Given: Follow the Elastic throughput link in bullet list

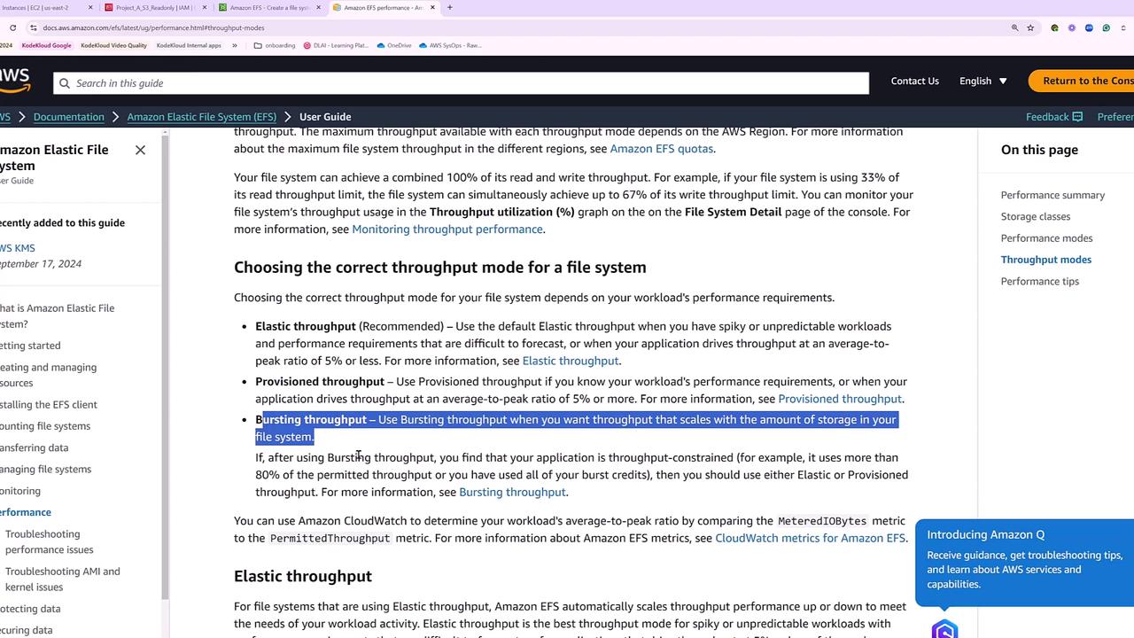Looking at the screenshot, I should (x=571, y=361).
